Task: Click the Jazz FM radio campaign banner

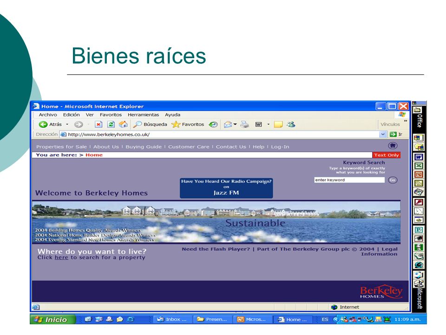Action: pos(226,188)
